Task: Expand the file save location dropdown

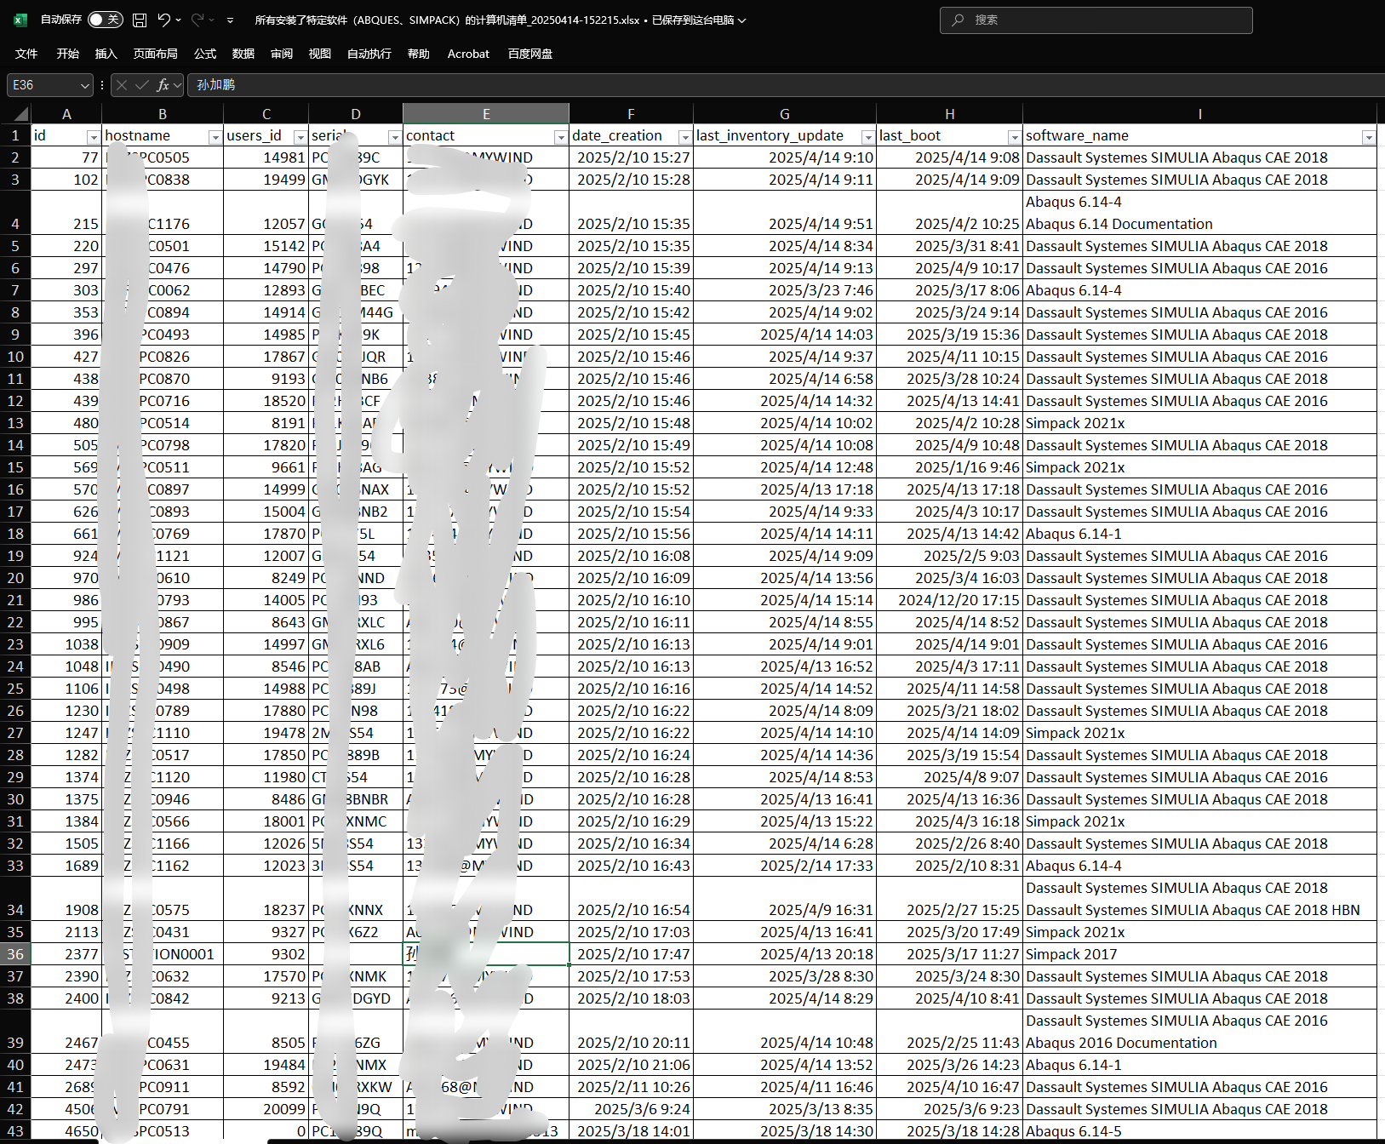Action: pos(742,20)
